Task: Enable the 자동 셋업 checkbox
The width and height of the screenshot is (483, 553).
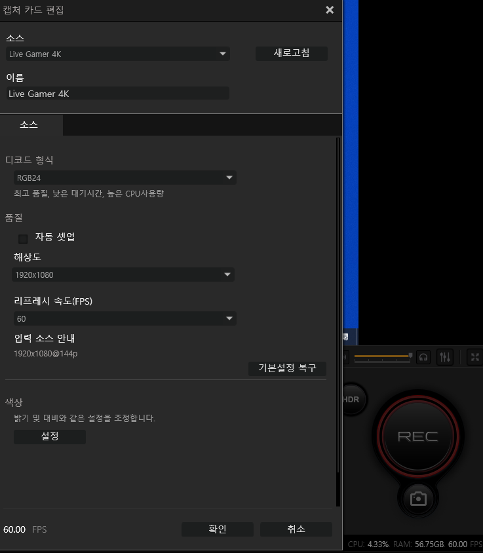Action: tap(24, 238)
